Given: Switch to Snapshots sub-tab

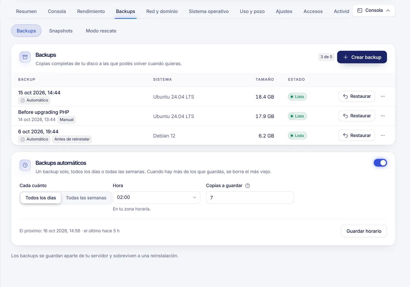Looking at the screenshot, I should [x=61, y=31].
